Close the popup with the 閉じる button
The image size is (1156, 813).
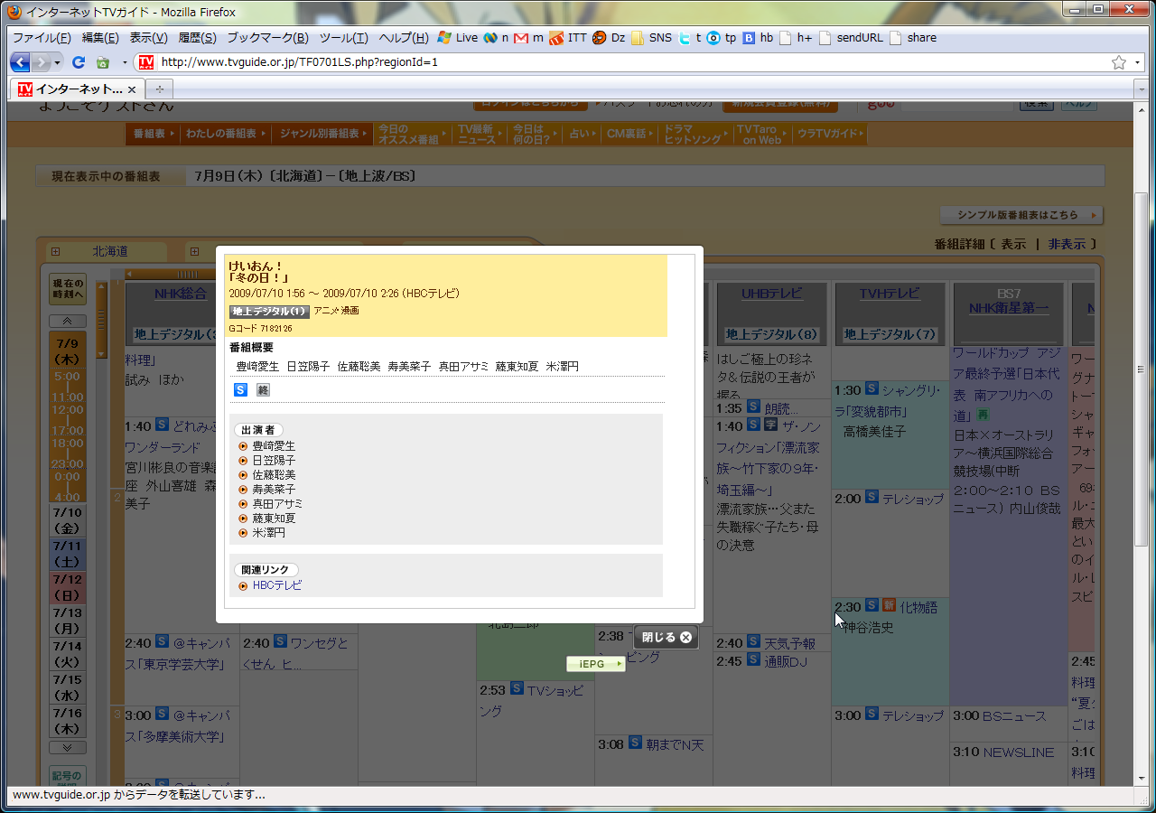(667, 637)
